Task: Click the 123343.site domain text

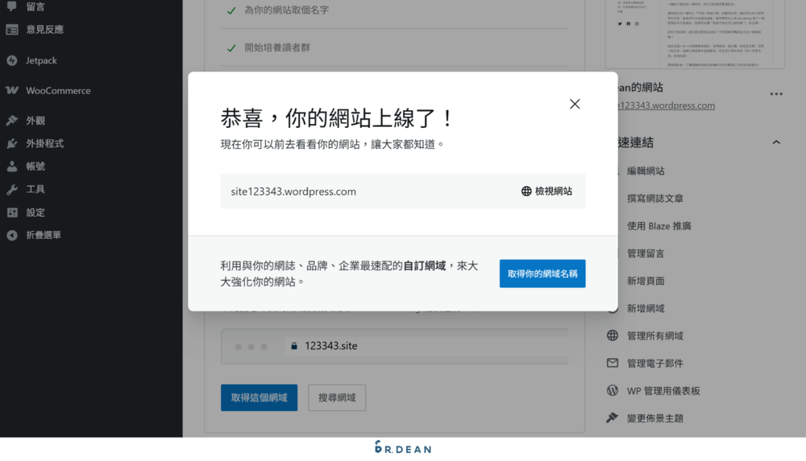Action: click(331, 346)
